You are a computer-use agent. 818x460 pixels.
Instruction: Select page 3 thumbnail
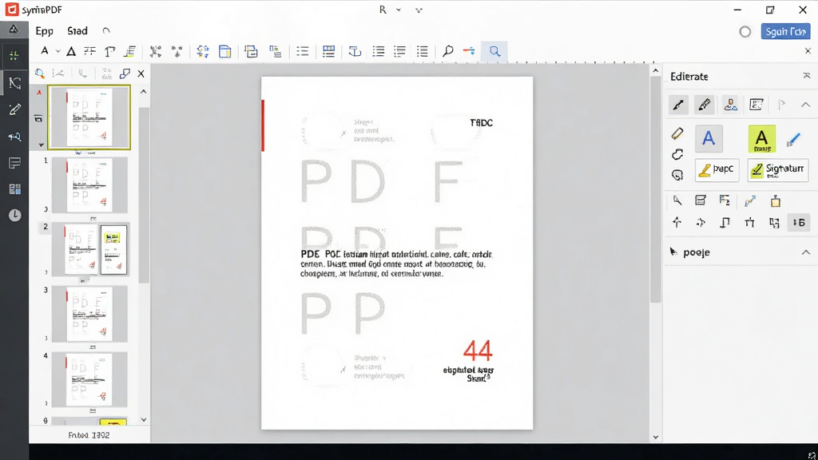[89, 314]
